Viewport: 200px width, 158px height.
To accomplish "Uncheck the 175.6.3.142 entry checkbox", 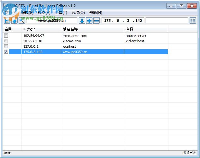I will point(6,52).
